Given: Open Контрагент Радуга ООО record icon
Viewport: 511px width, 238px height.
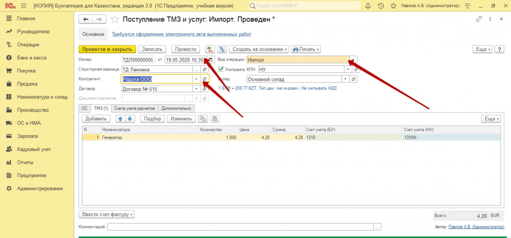Looking at the screenshot, I should click(x=205, y=79).
